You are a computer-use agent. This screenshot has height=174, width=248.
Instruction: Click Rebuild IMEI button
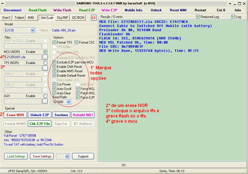83,115
